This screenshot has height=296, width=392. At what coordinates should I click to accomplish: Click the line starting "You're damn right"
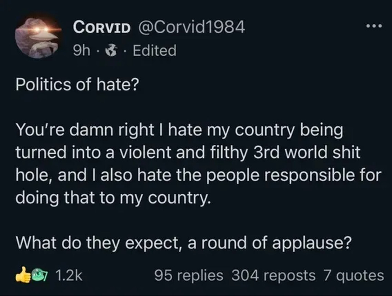179,131
